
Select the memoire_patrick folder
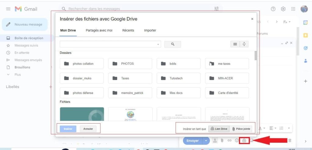pos(130,93)
